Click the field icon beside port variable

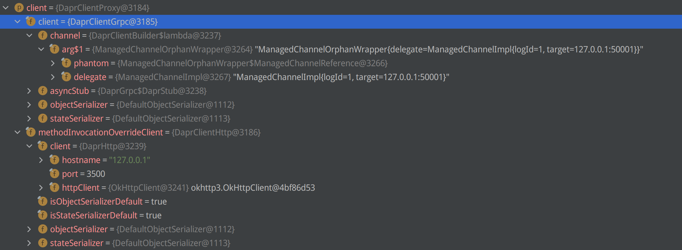[54, 174]
